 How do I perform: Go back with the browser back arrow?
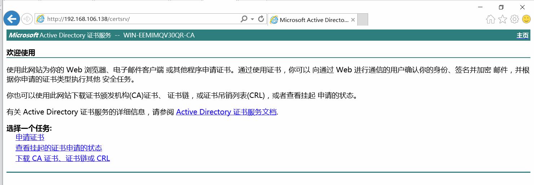tap(12, 19)
